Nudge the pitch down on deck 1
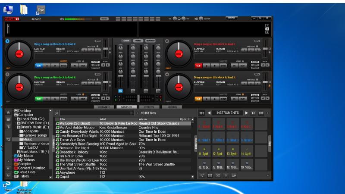Image resolution: width=345 pixels, height=194 pixels. coord(103,65)
